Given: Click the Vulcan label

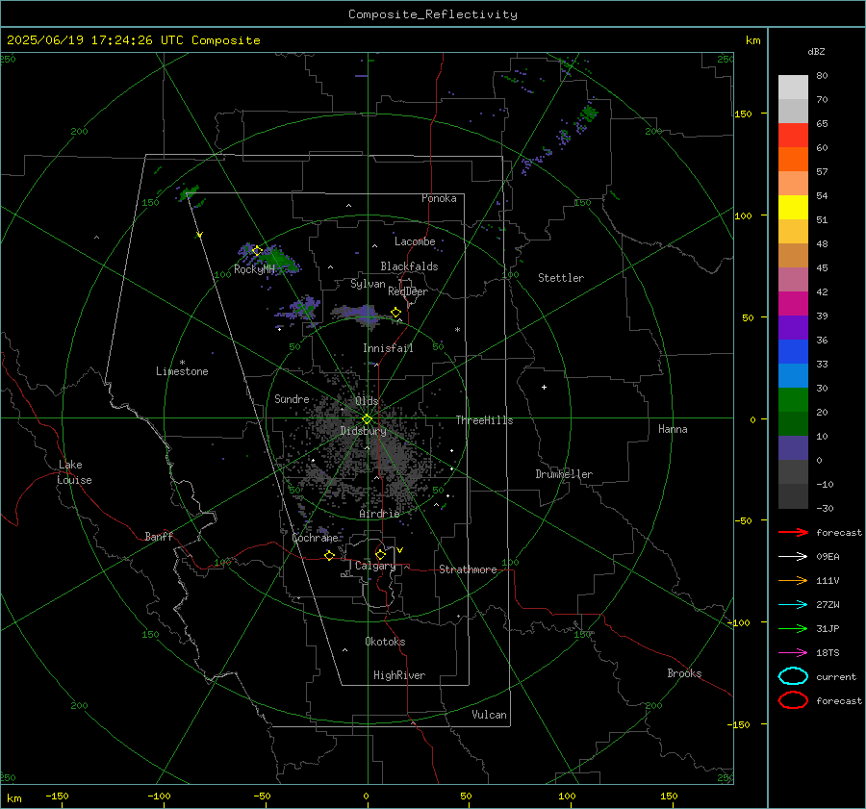Looking at the screenshot, I should [x=490, y=715].
